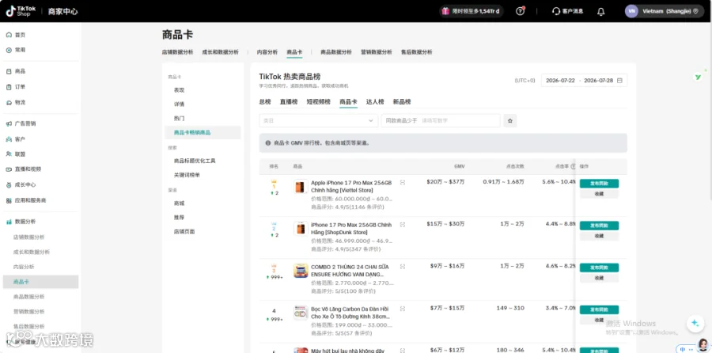This screenshot has height=353, width=712.
Task: Open Vietnam (Shangjie) account region dropdown
Action: (665, 11)
